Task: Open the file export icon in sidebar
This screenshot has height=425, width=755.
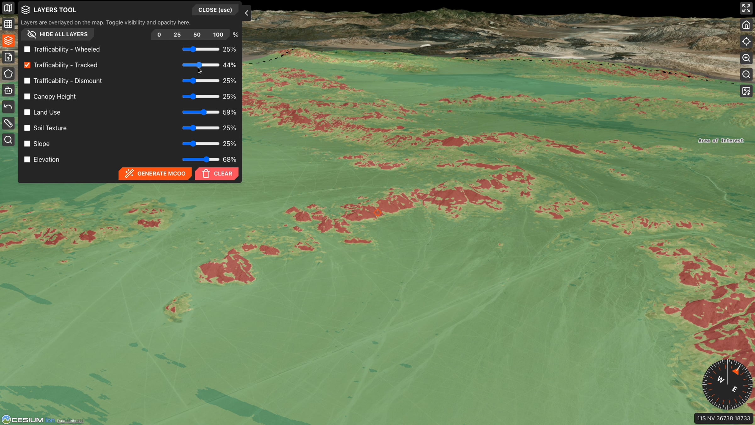Action: [x=8, y=57]
